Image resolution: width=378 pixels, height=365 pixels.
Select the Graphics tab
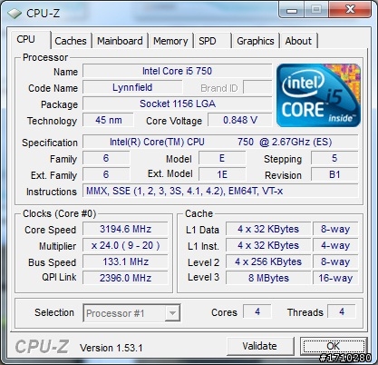[256, 41]
